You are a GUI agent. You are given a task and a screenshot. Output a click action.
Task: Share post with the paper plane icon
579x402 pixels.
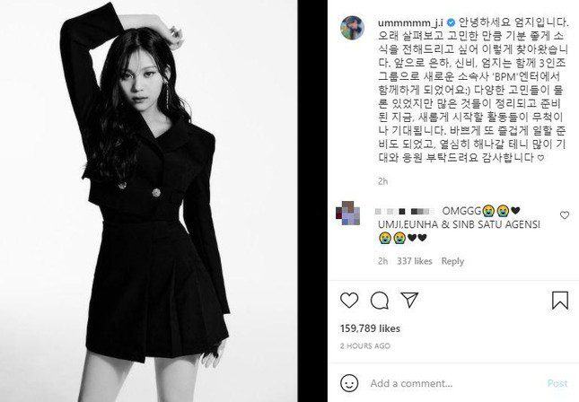[x=409, y=300]
